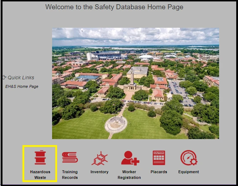
Task: Click the Equipment text label
Action: (x=188, y=172)
